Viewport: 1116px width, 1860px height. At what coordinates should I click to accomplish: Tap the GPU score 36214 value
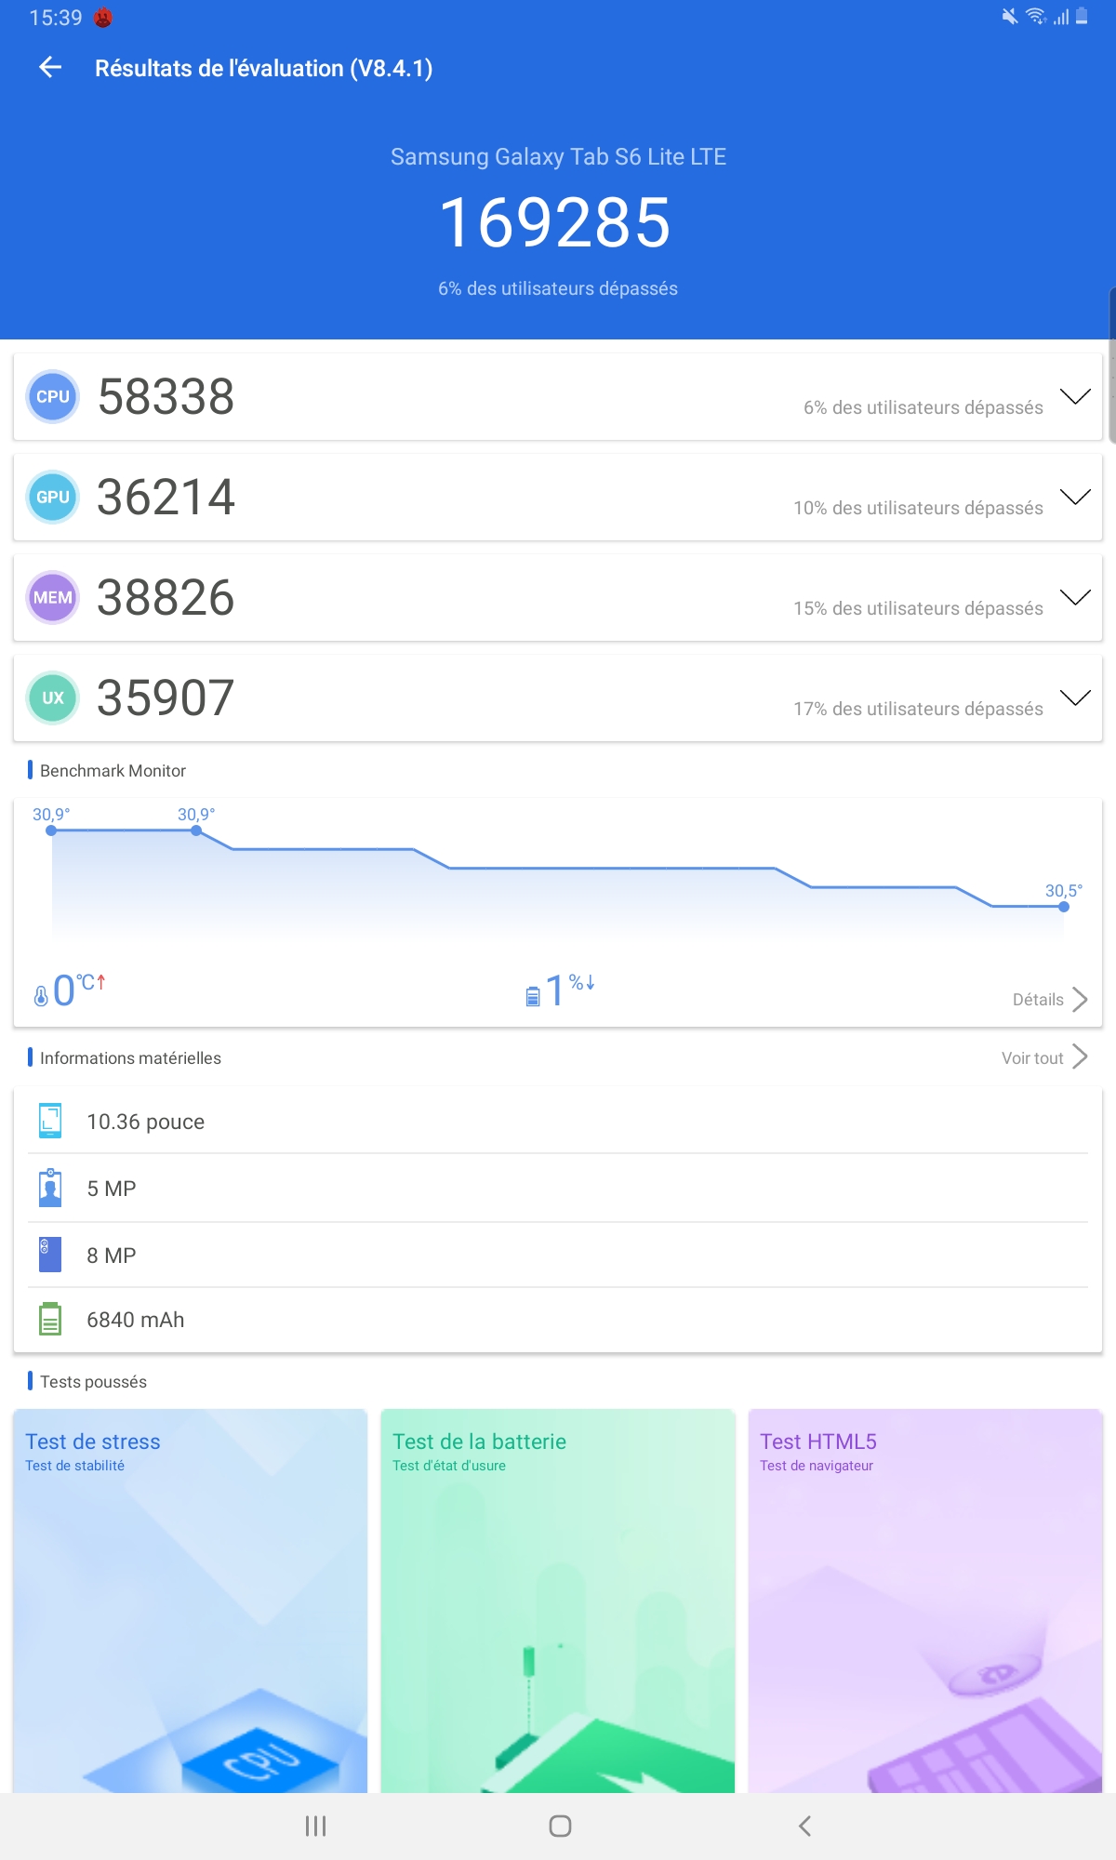[166, 498]
